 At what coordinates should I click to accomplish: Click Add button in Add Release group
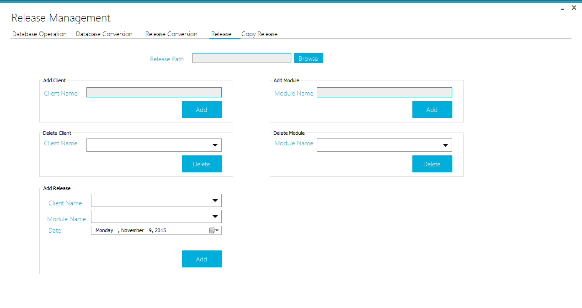click(x=202, y=259)
